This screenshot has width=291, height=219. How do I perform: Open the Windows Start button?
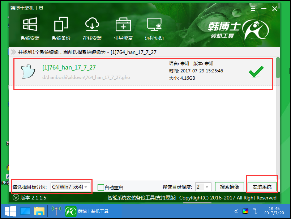[x=10, y=211]
